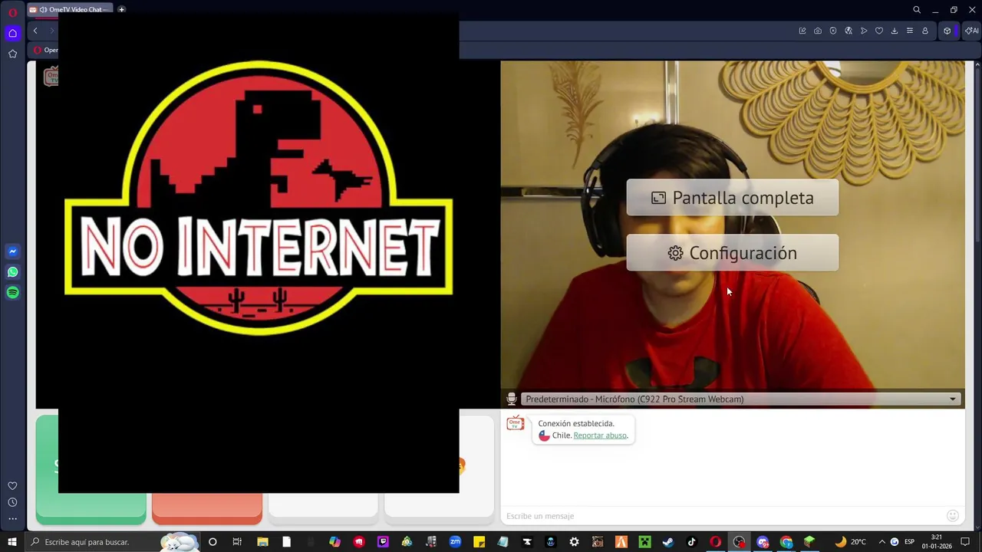Open sidebar three-dot more options
The image size is (982, 552).
pos(12,518)
